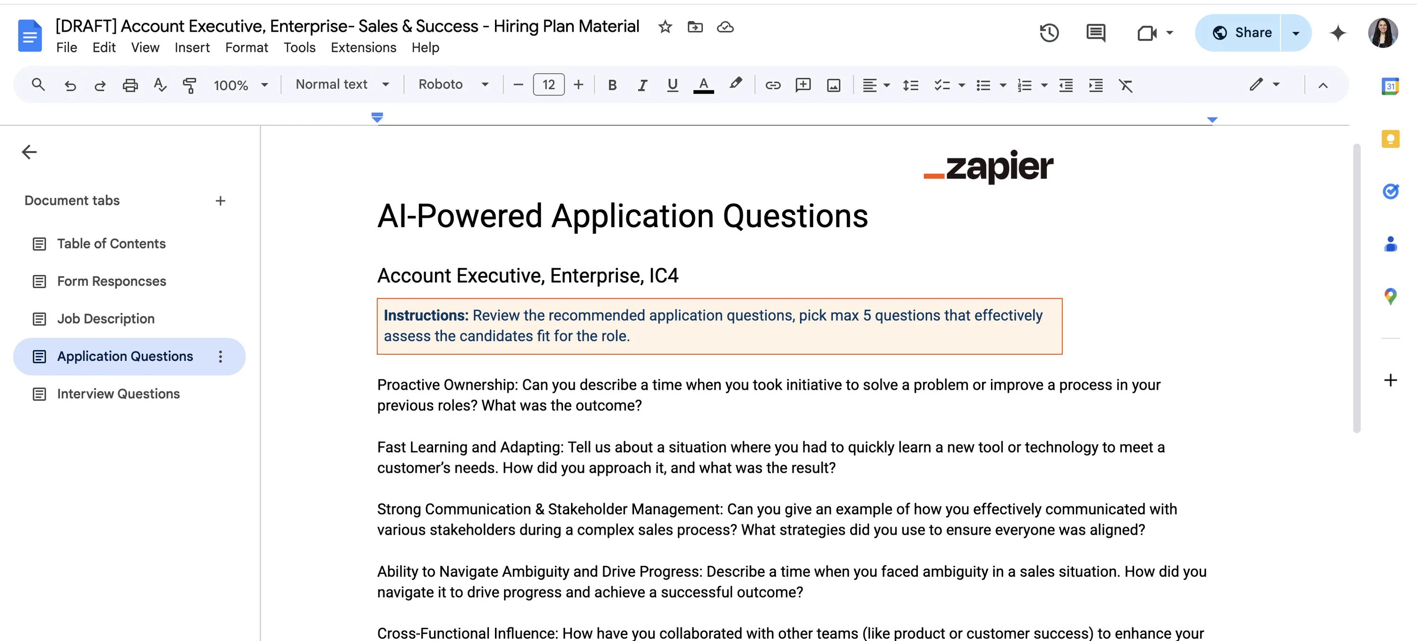This screenshot has height=641, width=1417.
Task: Toggle bold formatting
Action: (612, 85)
